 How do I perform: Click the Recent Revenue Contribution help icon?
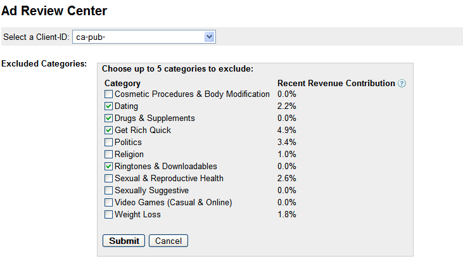click(x=402, y=84)
